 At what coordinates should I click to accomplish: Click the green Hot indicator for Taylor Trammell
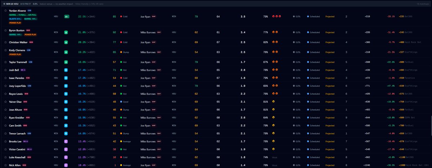point(123,62)
